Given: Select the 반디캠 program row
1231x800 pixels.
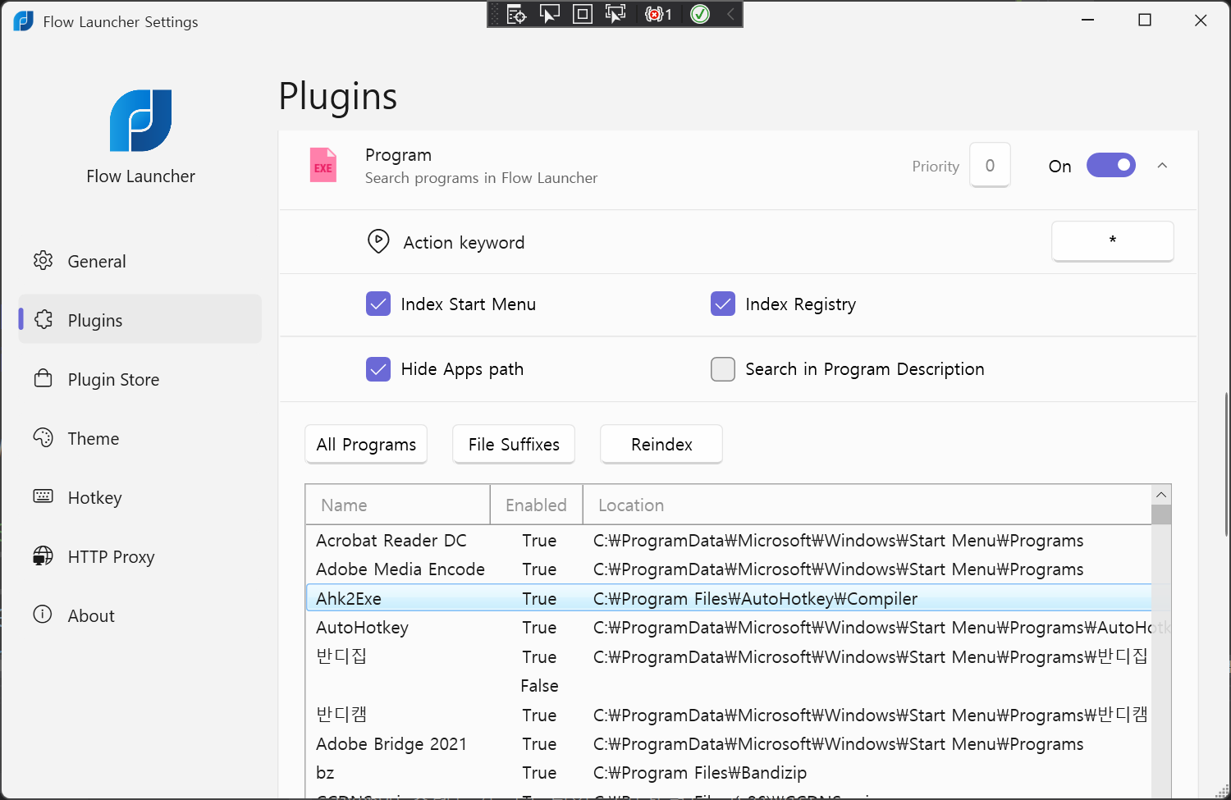Looking at the screenshot, I should (x=729, y=715).
